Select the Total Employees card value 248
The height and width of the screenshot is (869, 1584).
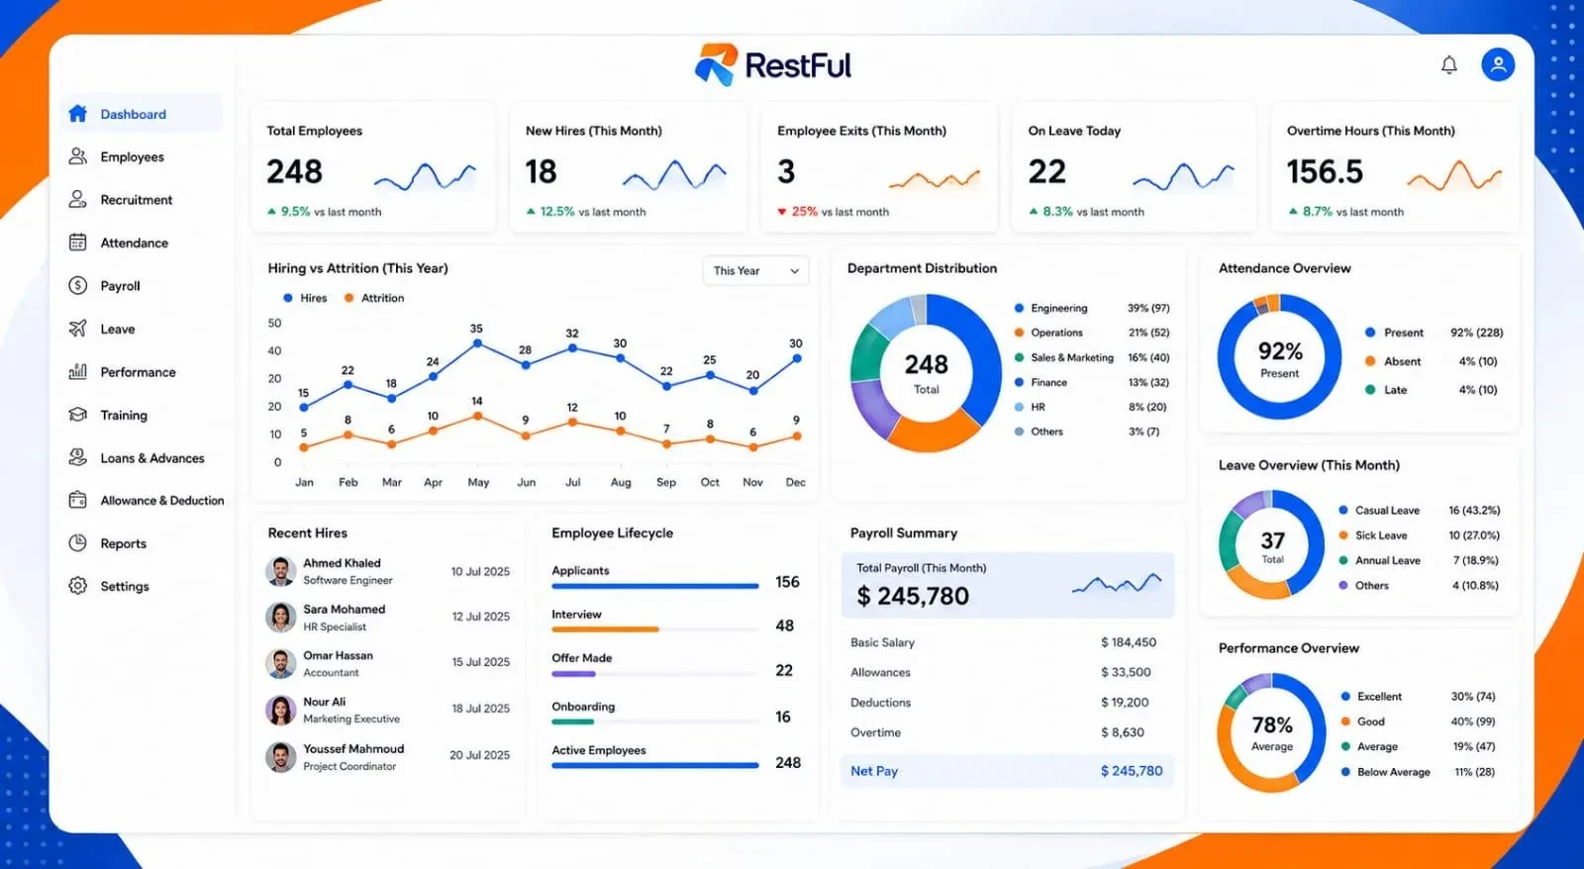pos(294,172)
